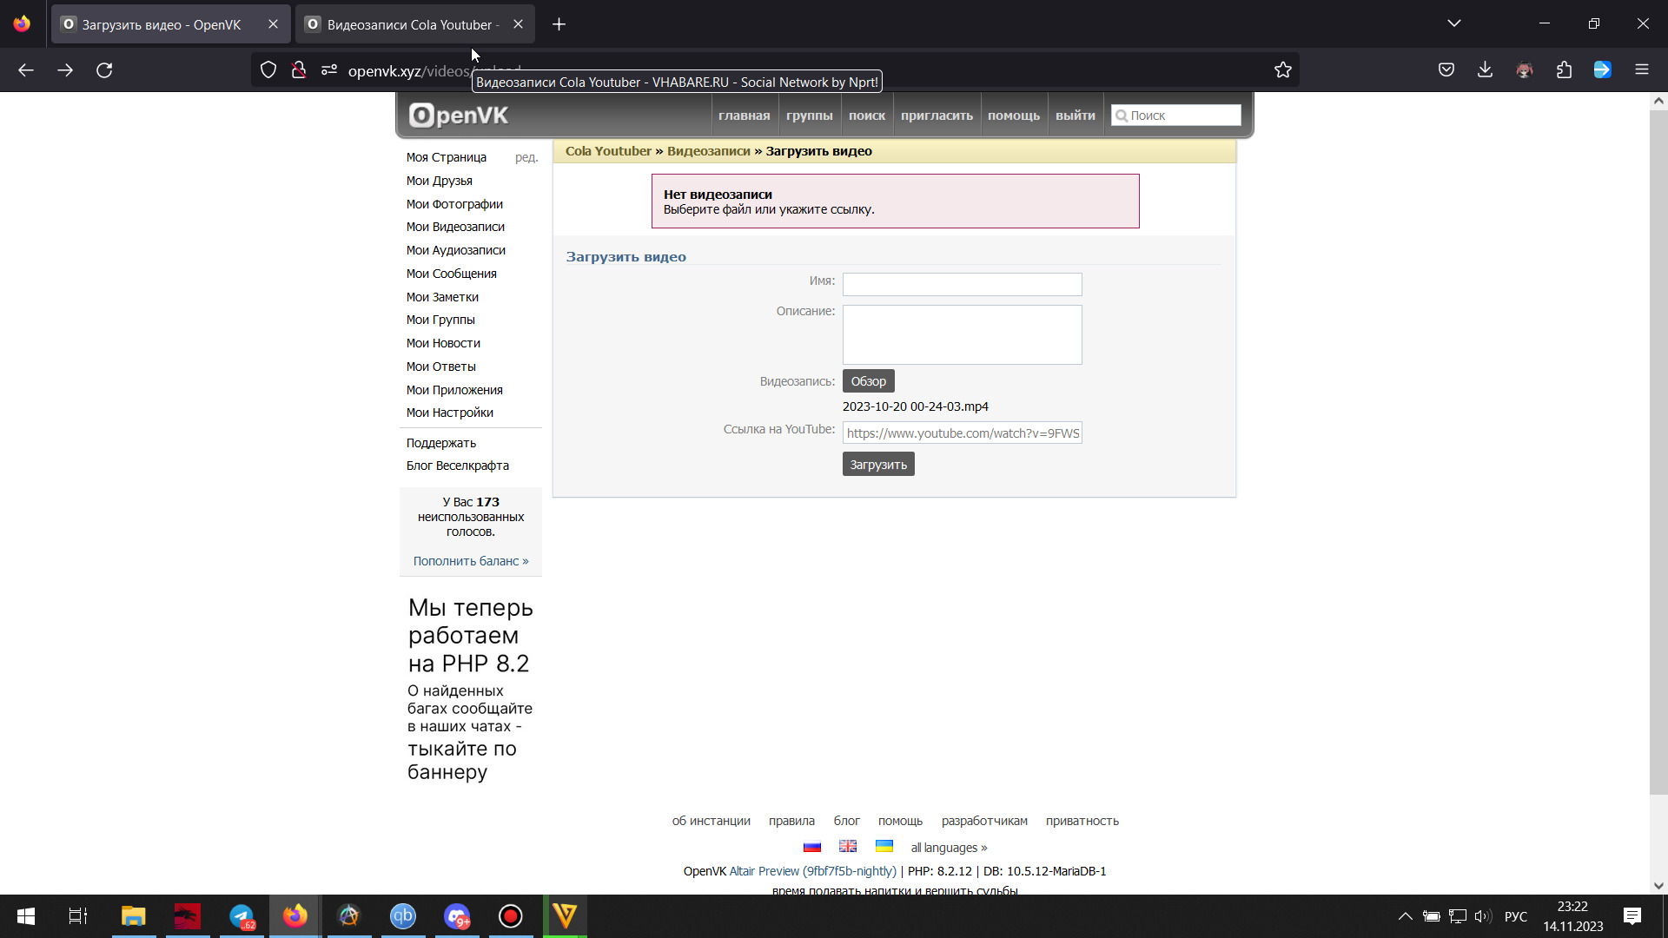Open the extensions puzzle icon
The image size is (1668, 938).
point(1564,70)
